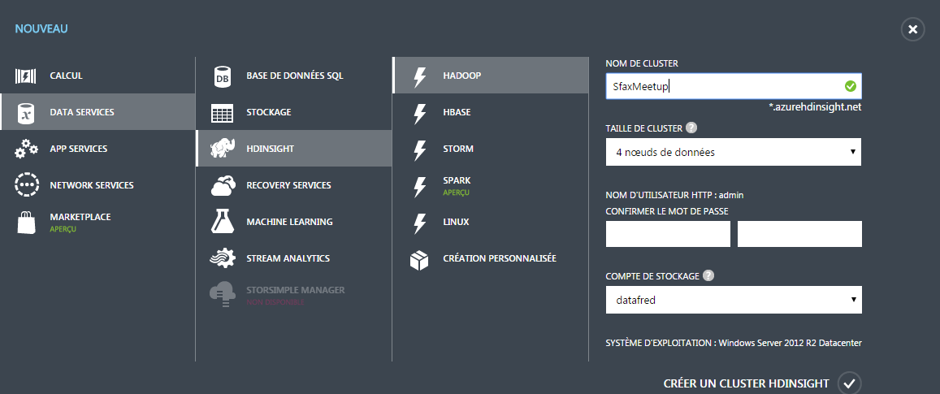Click the Windows Server 2012 R2 Datacenter text

click(x=790, y=343)
